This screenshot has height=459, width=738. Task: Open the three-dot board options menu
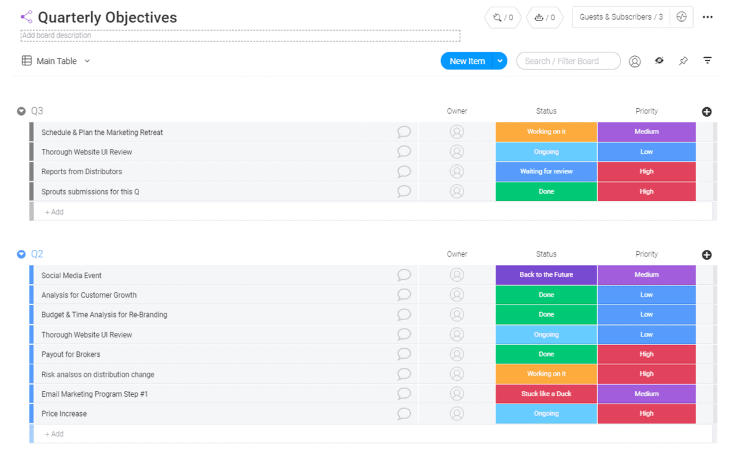pos(707,17)
